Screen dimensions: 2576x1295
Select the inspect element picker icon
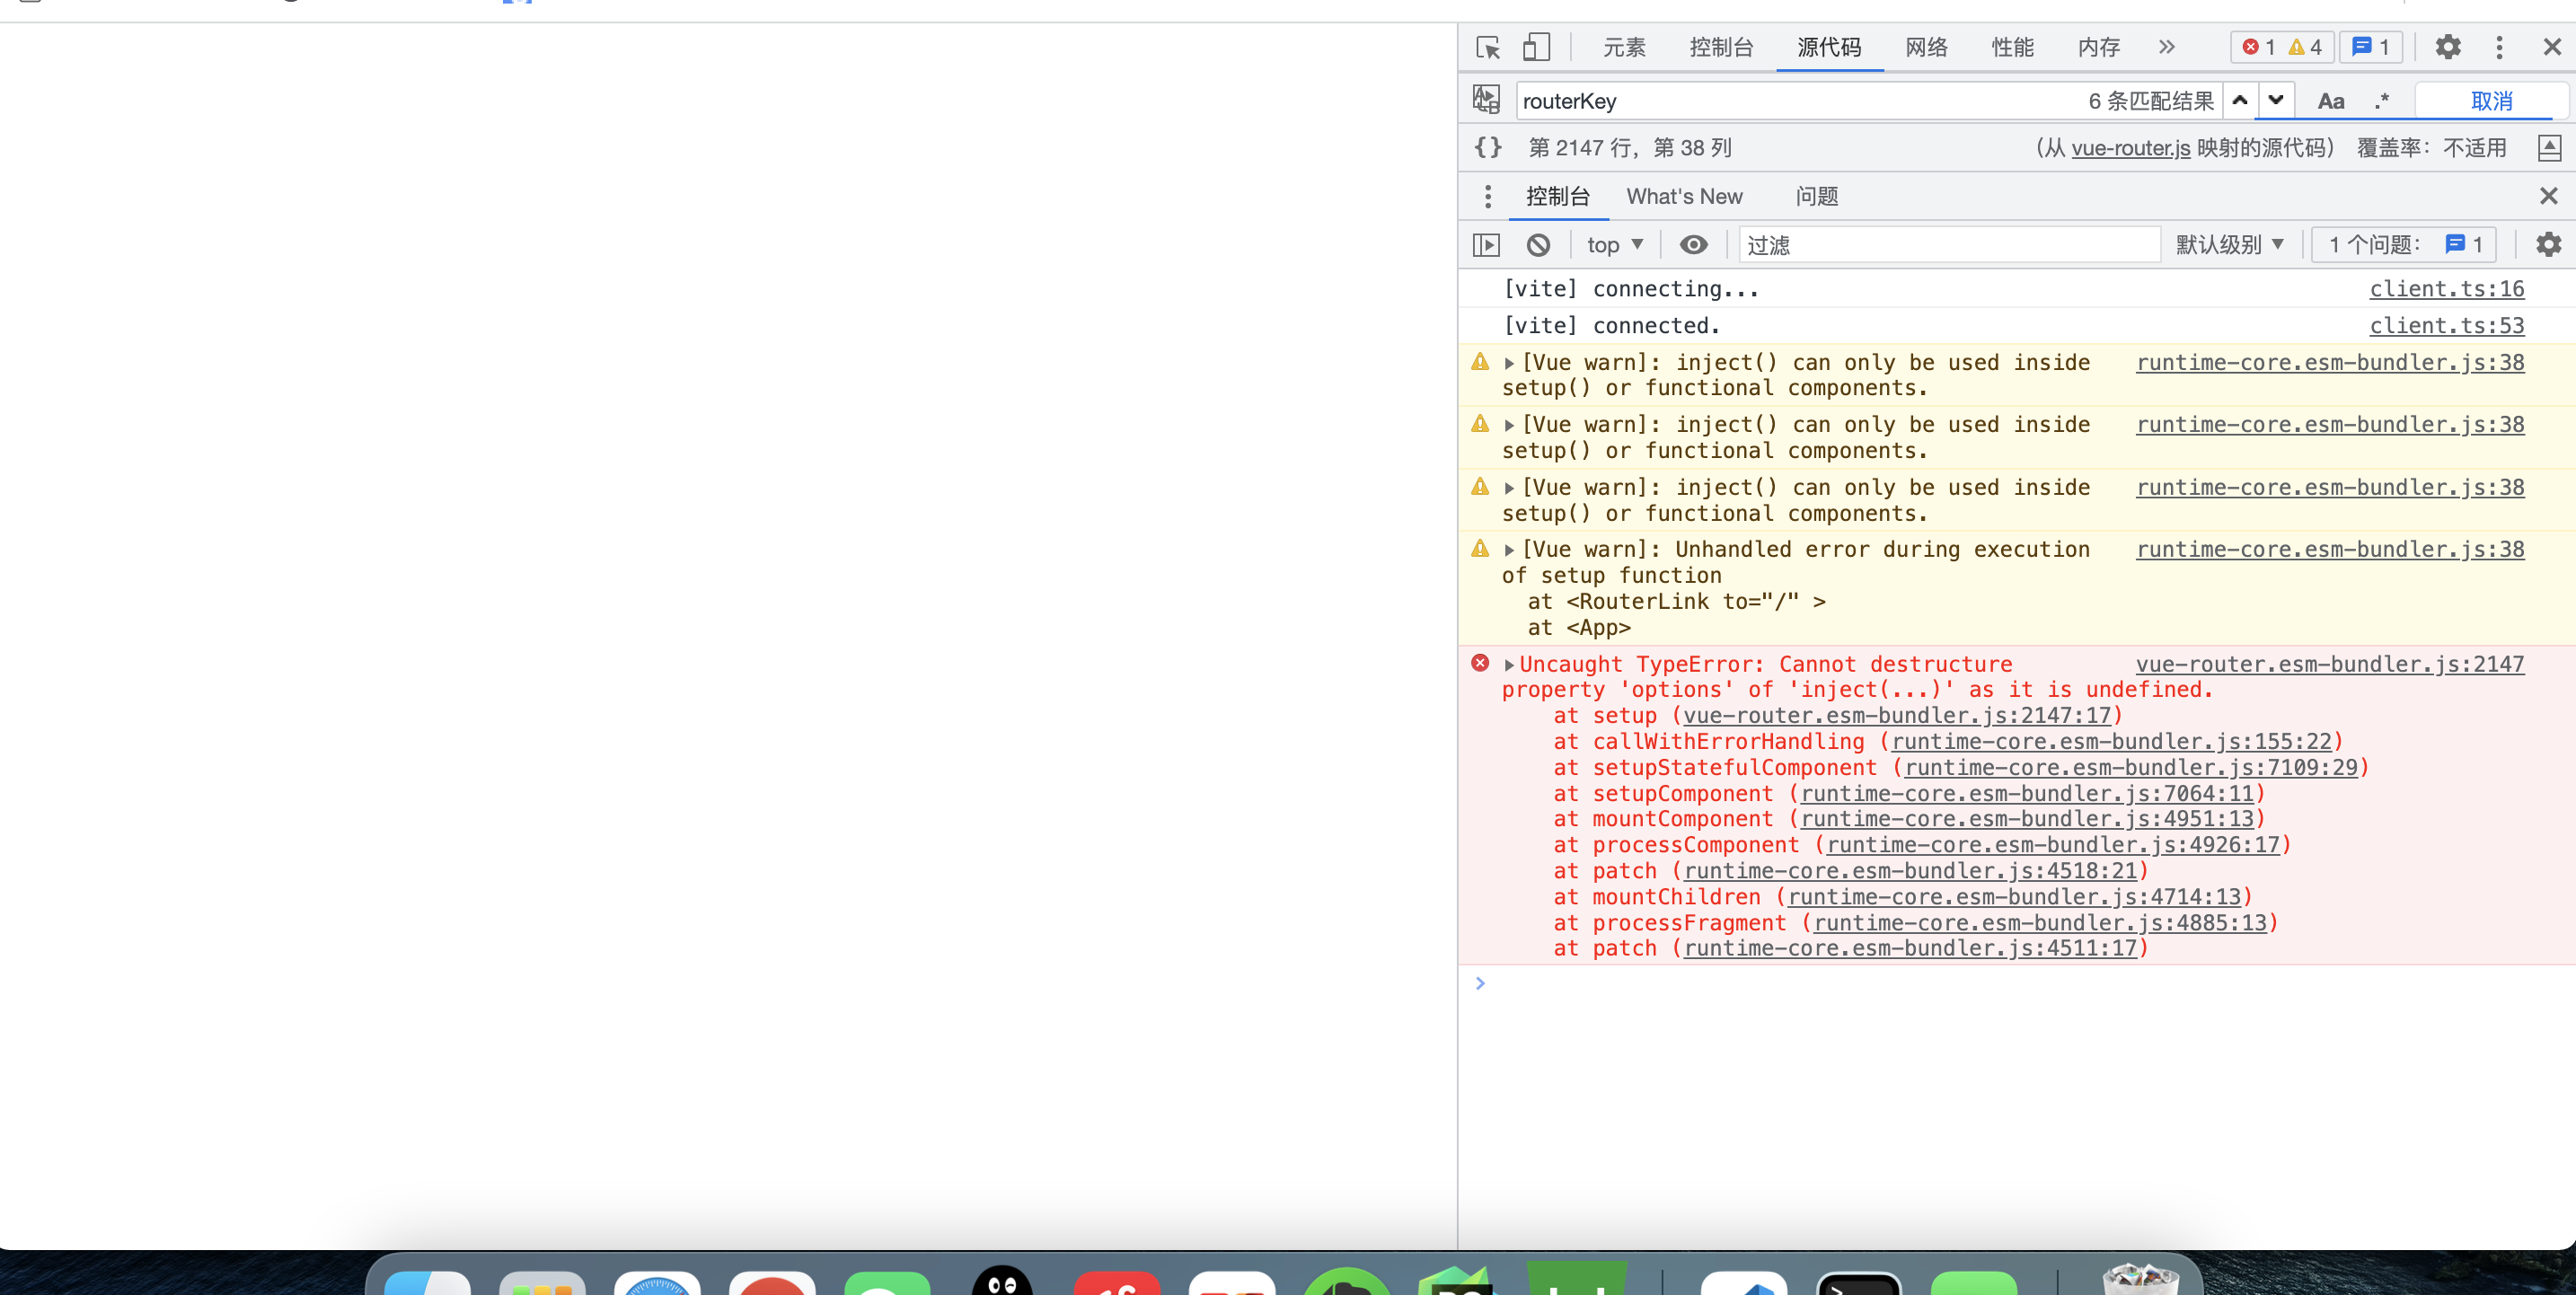tap(1487, 47)
